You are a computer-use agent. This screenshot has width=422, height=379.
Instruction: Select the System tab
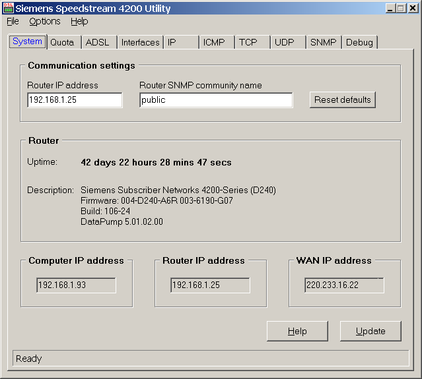pyautogui.click(x=28, y=42)
